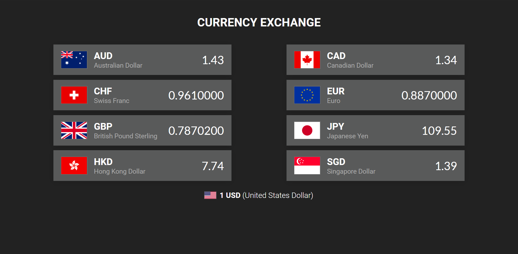Click the Currency Exchange heading
This screenshot has width=518, height=254.
259,22
